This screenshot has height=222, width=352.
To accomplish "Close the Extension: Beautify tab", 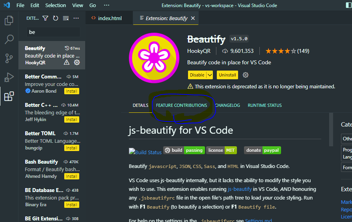I will (x=193, y=18).
